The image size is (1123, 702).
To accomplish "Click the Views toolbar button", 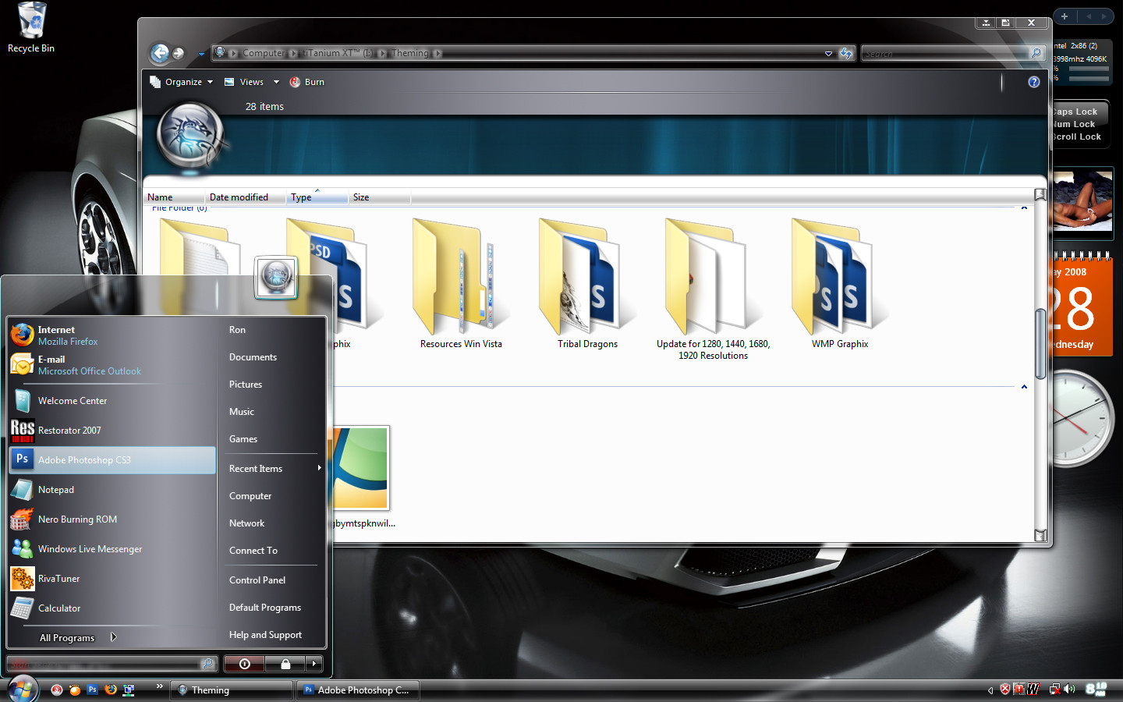I will [x=244, y=82].
